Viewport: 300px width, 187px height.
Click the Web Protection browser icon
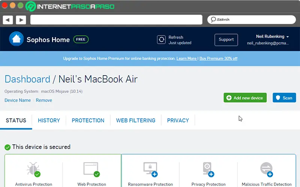tap(91, 169)
